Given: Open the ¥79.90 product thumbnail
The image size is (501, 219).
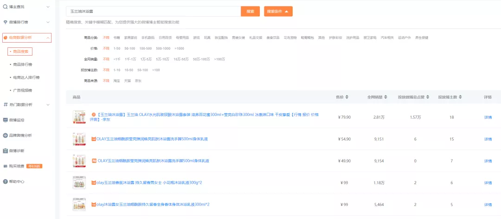Looking at the screenshot, I should pyautogui.click(x=79, y=117).
